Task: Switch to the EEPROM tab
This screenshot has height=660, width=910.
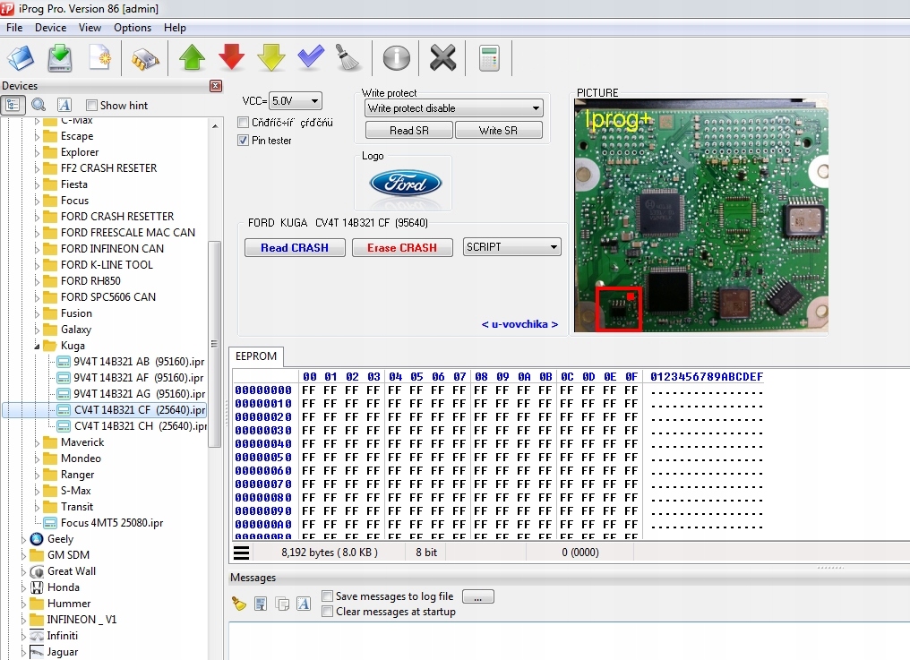Action: point(255,356)
